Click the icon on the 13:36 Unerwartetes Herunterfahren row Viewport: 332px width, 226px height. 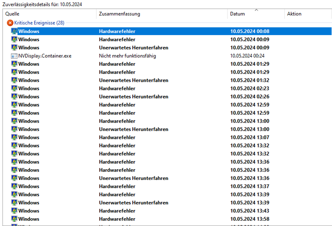click(x=14, y=178)
